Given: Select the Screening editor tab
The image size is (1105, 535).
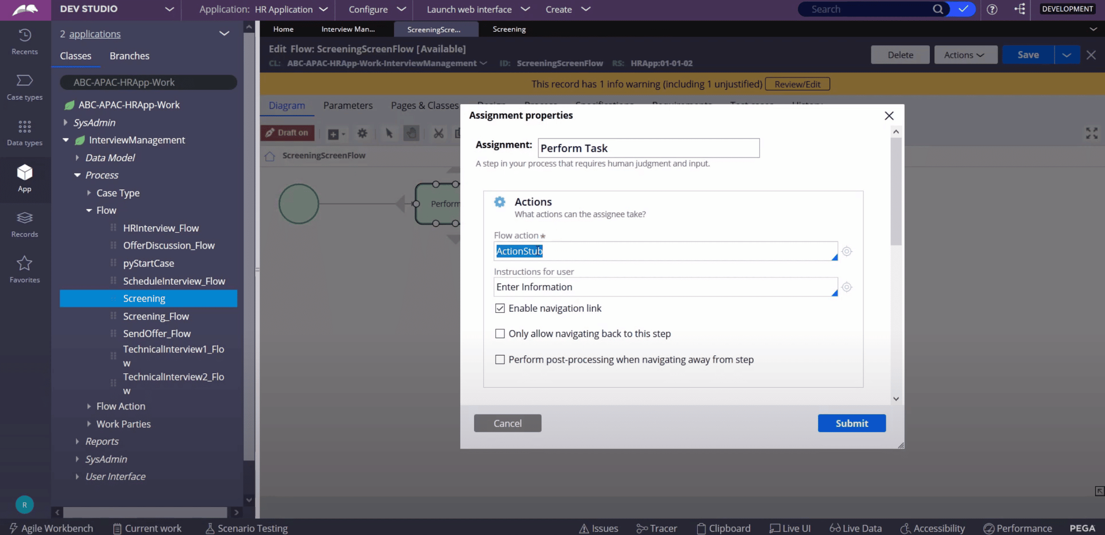Looking at the screenshot, I should coord(509,29).
